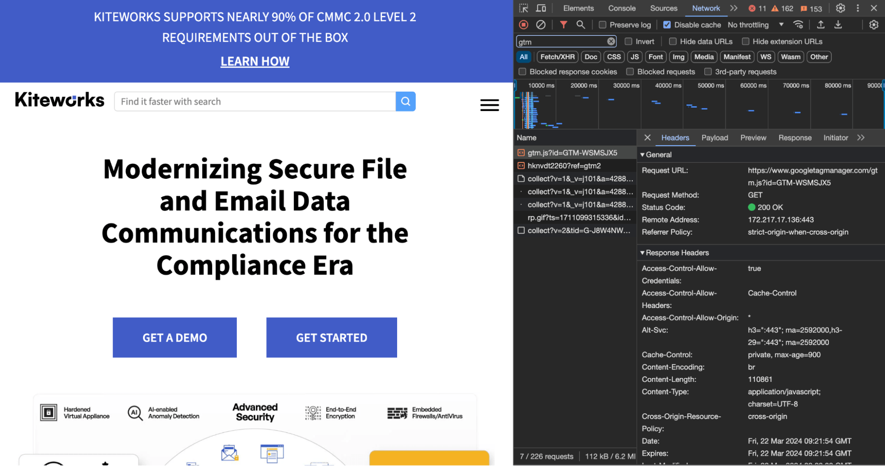Toggle the network filter funnel icon
Viewport: 885px width, 466px height.
[x=563, y=25]
